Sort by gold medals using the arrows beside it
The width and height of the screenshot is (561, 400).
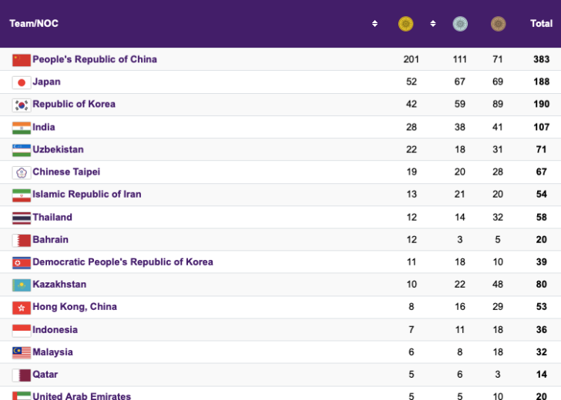click(433, 24)
